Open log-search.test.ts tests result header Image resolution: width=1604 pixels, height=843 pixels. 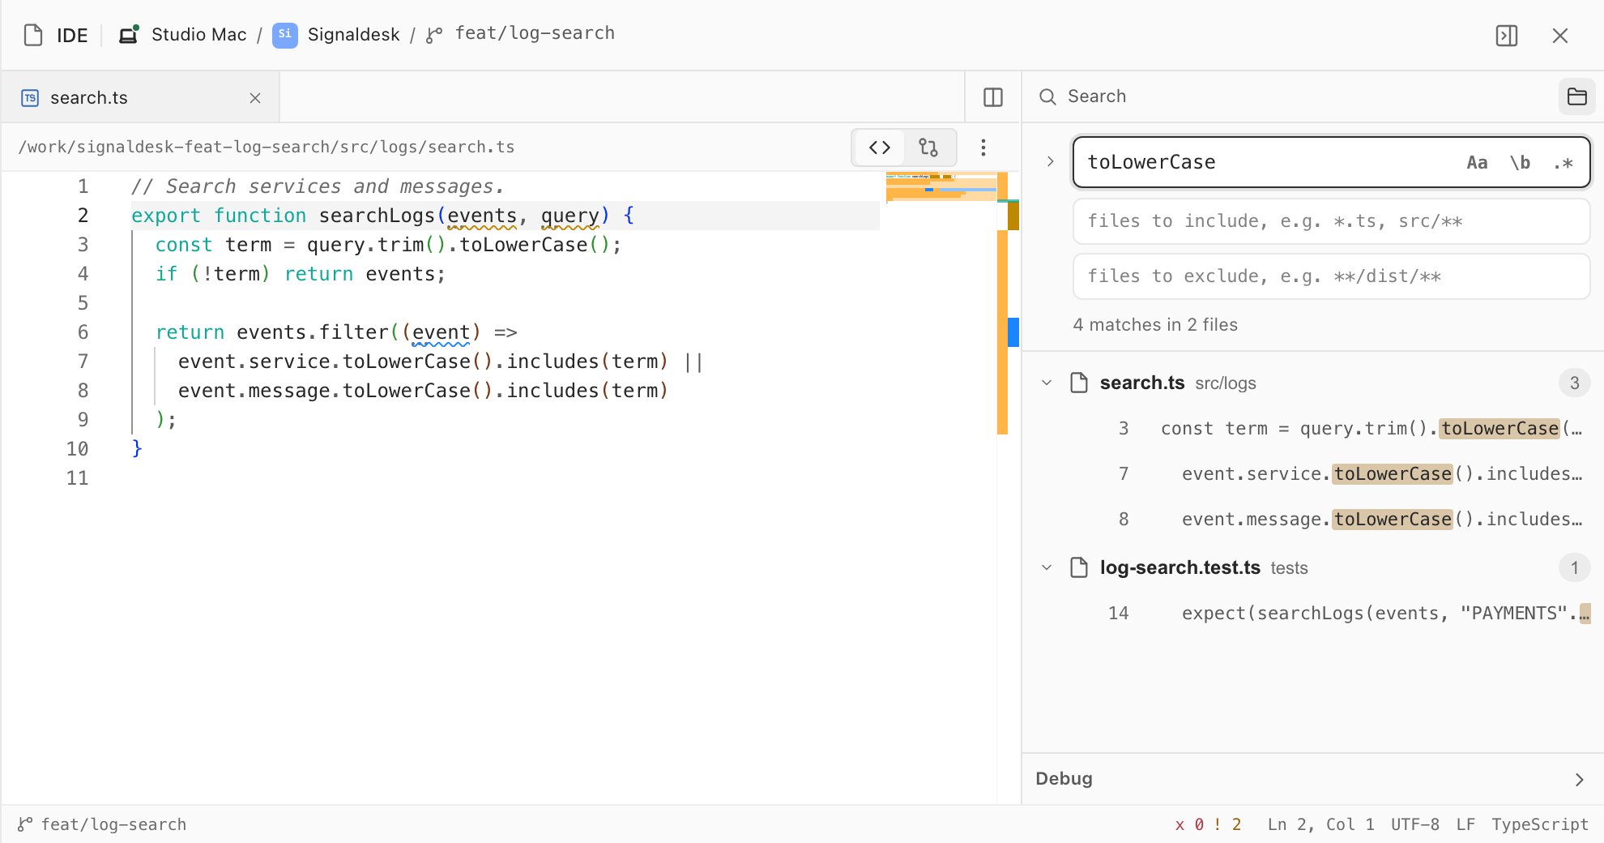1312,567
